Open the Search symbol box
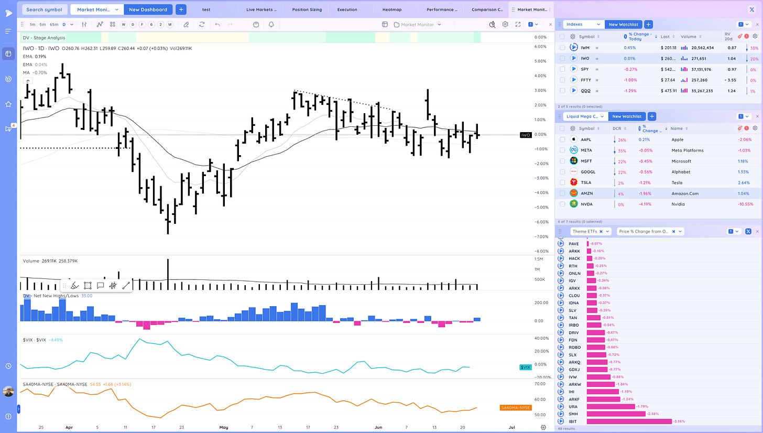763x433 pixels. [45, 9]
